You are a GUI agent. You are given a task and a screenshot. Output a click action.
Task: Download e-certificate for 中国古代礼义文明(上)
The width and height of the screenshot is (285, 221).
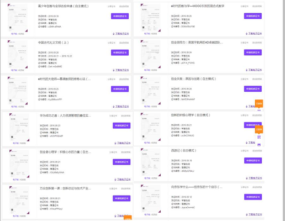pos(122,70)
